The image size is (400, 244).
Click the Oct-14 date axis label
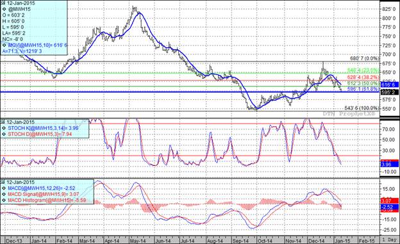click(x=265, y=241)
